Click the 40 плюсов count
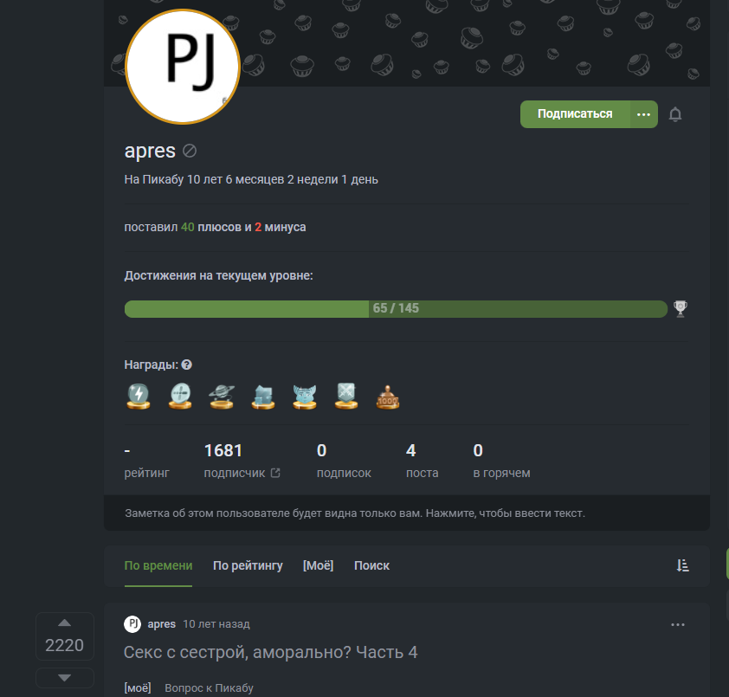Image resolution: width=729 pixels, height=697 pixels. (x=211, y=228)
